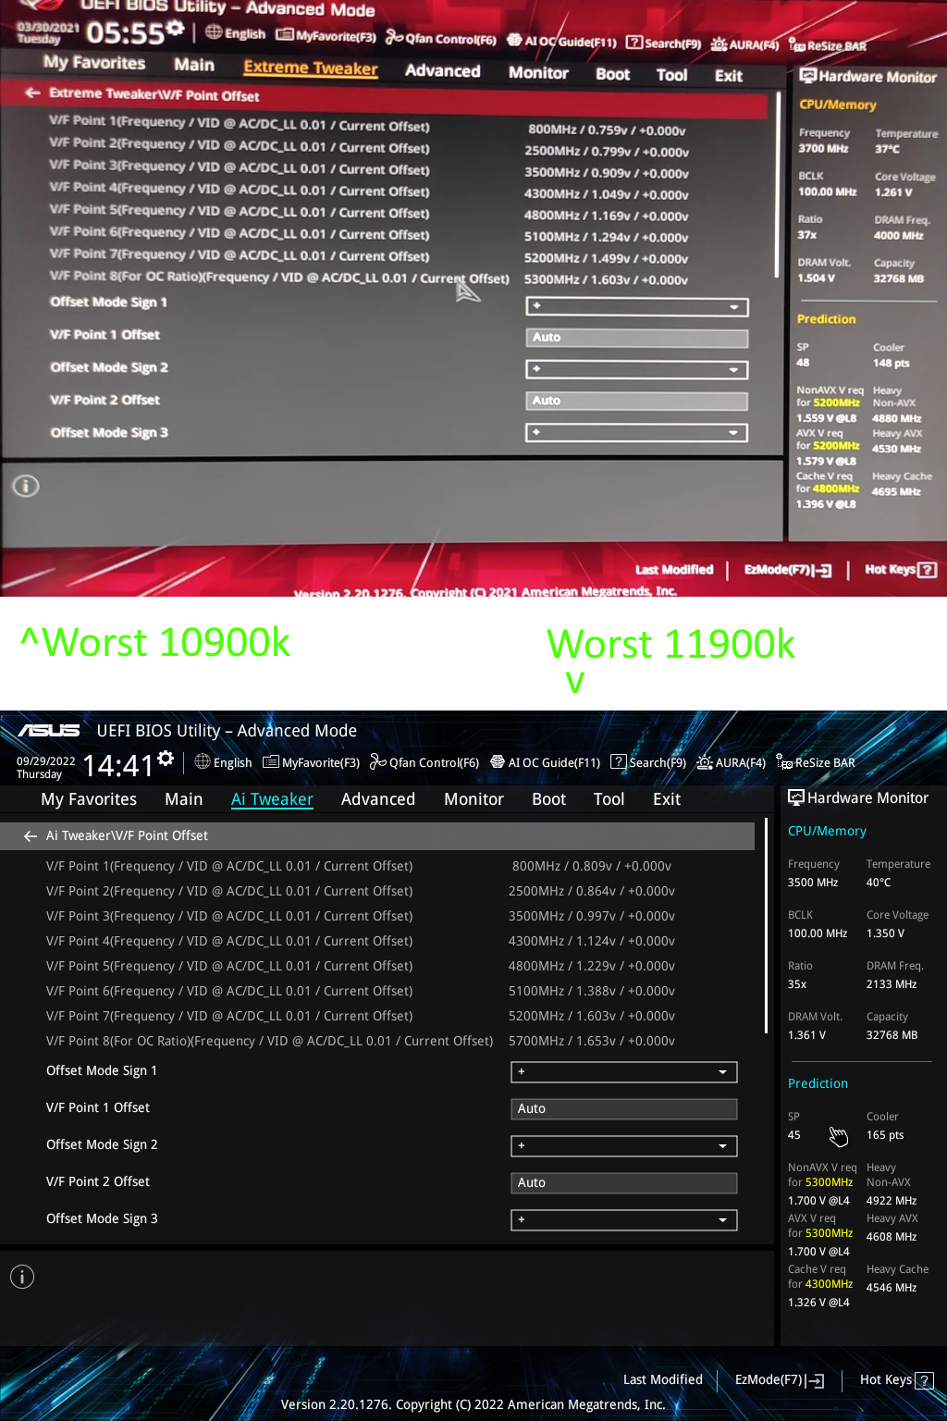Screen dimensions: 947x1421
Task: Open Offset Mode Sign 2 dropdown in 10900k BIOS
Action: click(x=637, y=369)
